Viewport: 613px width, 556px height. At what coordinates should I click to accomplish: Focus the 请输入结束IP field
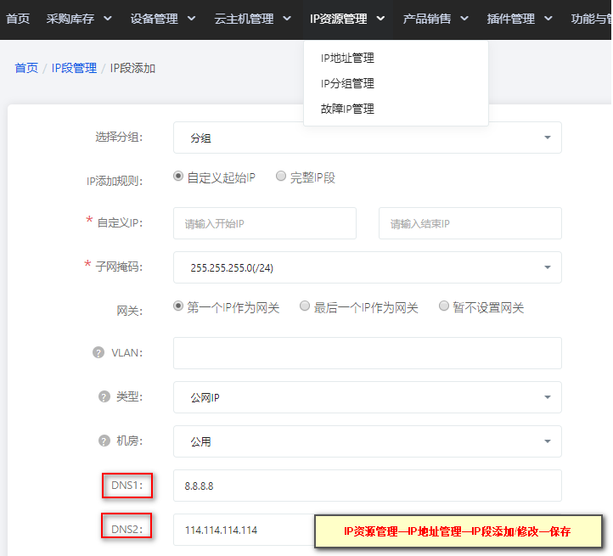pos(470,223)
